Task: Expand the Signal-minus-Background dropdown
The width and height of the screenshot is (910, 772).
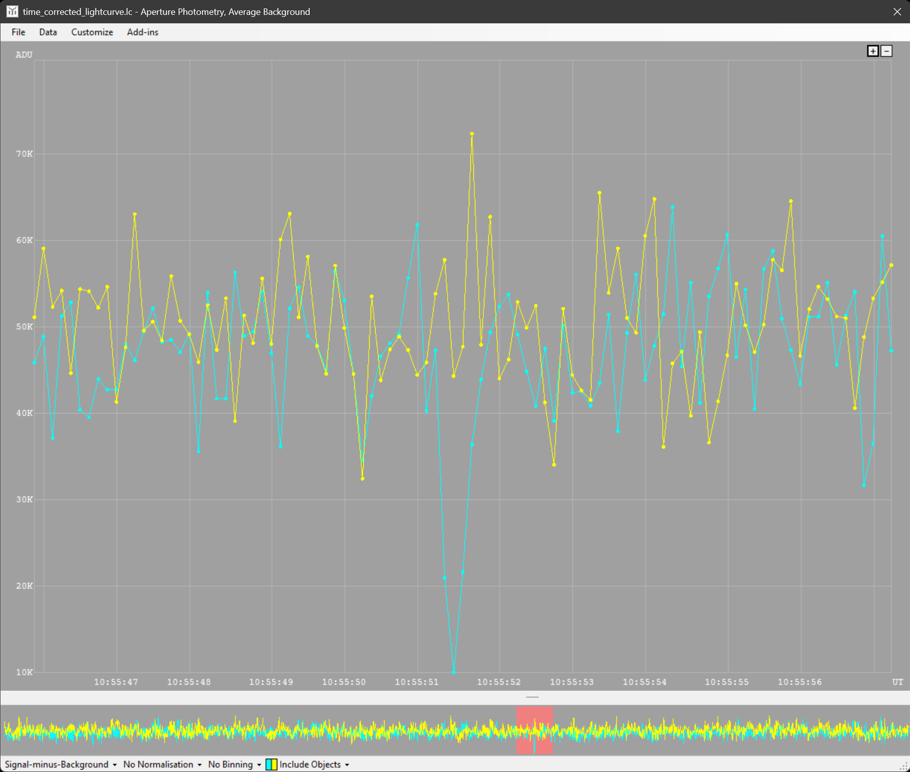Action: pos(61,765)
